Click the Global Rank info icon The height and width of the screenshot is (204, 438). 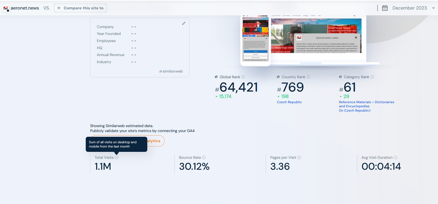click(x=243, y=77)
